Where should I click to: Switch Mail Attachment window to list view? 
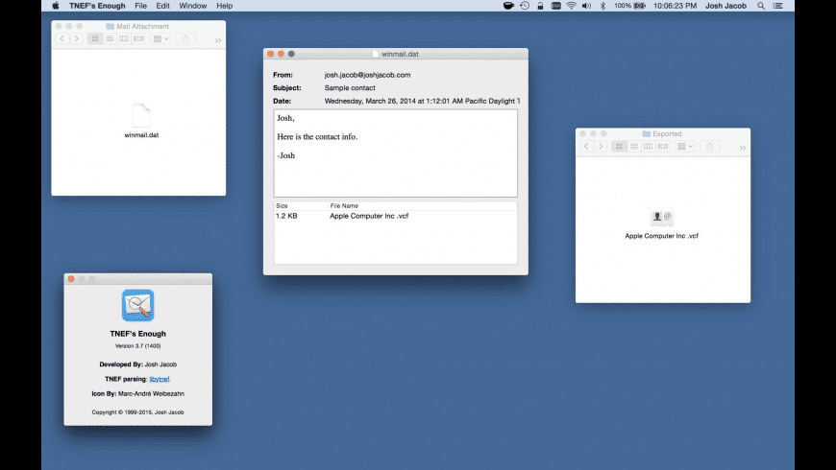[109, 39]
